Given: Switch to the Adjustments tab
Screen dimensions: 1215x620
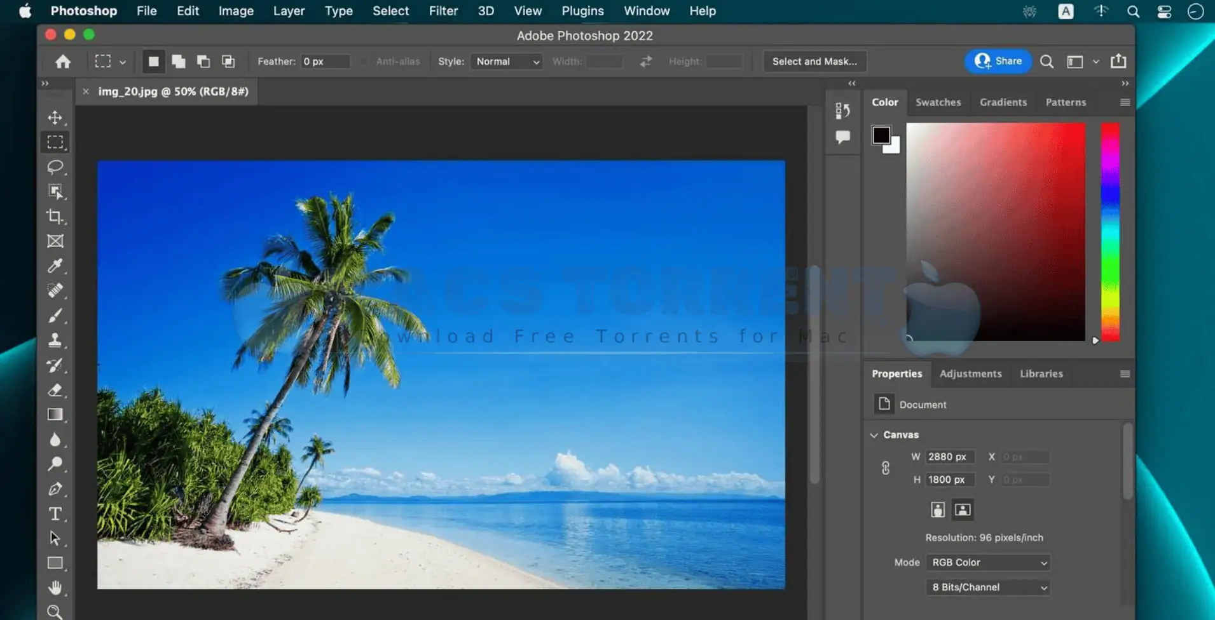Looking at the screenshot, I should click(970, 374).
